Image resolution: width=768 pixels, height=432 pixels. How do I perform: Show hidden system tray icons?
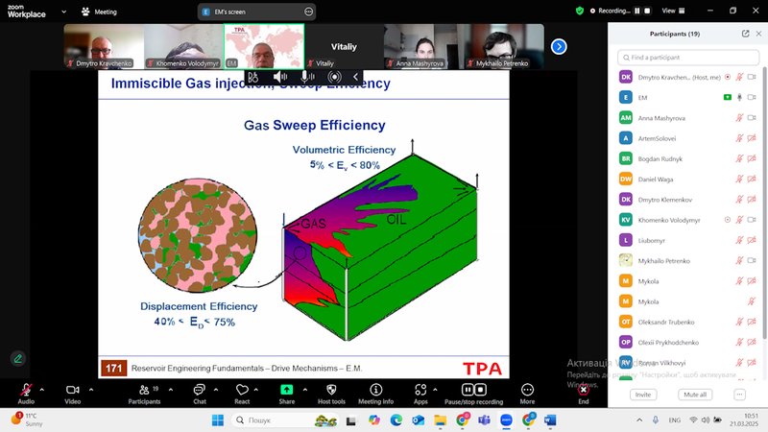pos(639,420)
